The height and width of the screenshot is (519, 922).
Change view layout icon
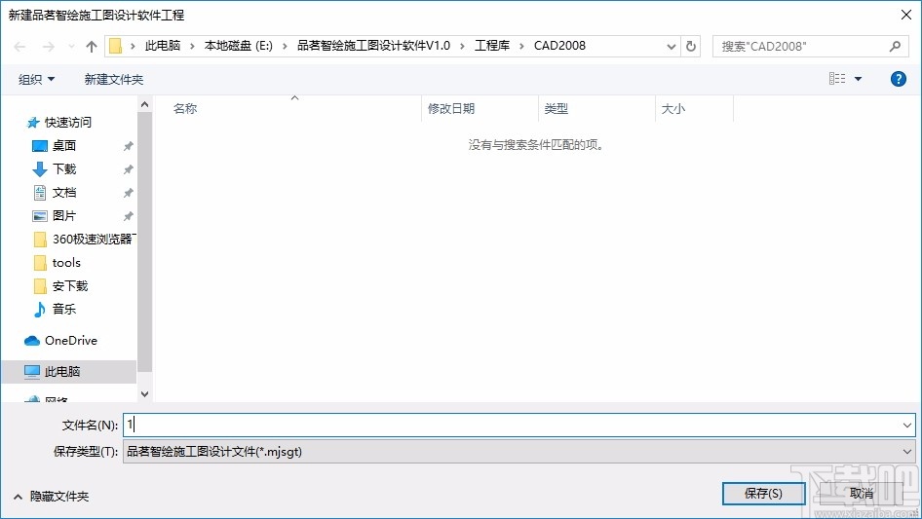[837, 78]
